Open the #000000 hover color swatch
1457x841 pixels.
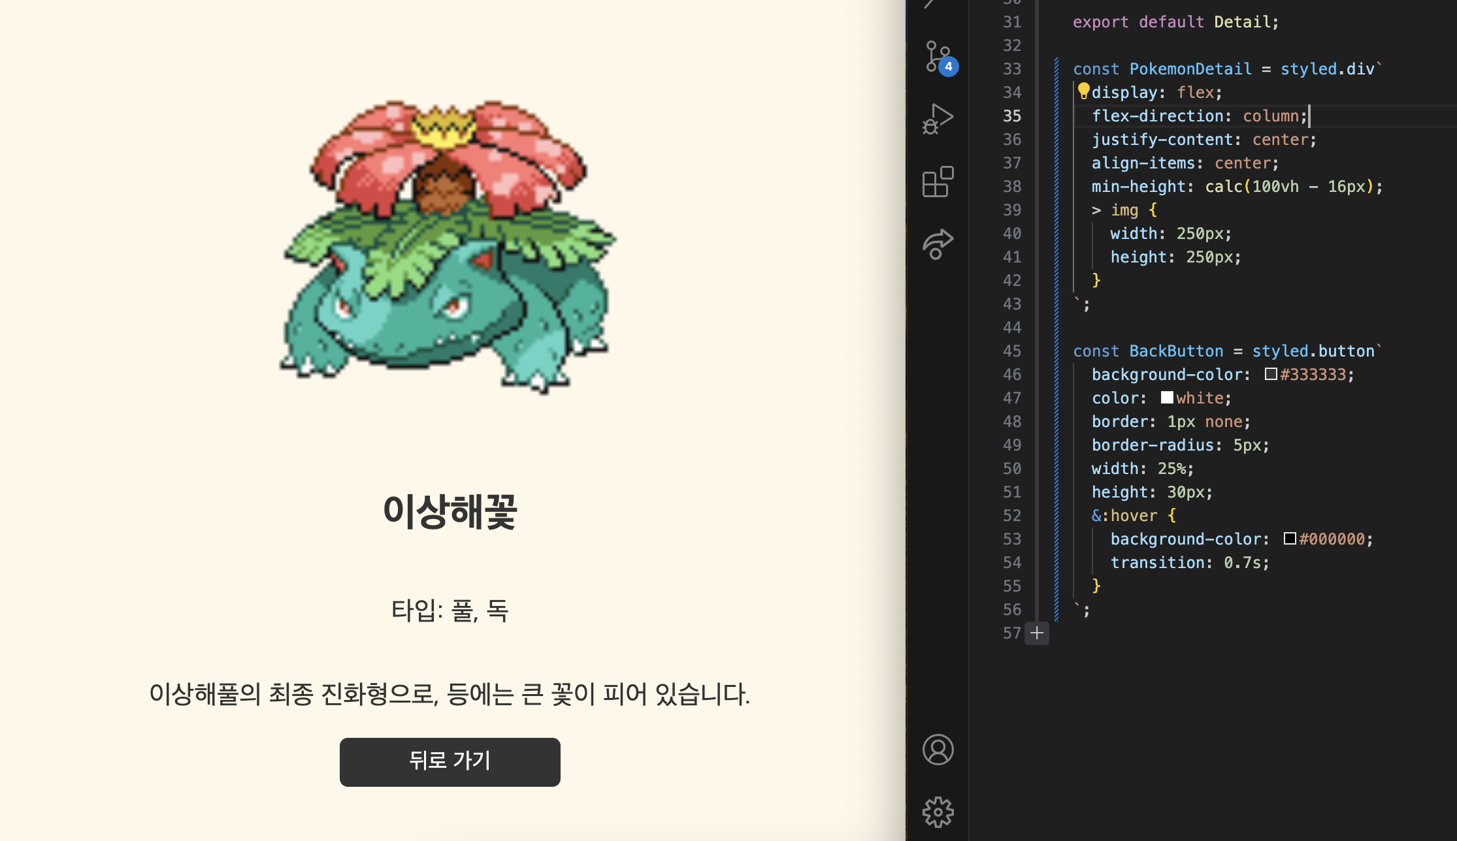(1290, 539)
